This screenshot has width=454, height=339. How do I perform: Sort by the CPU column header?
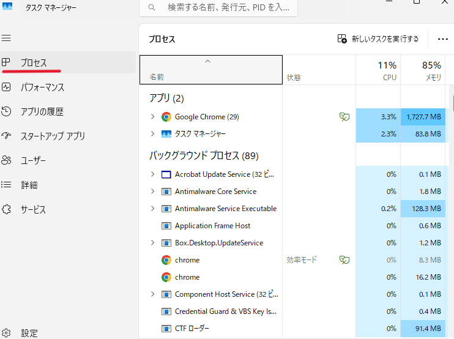pos(378,70)
